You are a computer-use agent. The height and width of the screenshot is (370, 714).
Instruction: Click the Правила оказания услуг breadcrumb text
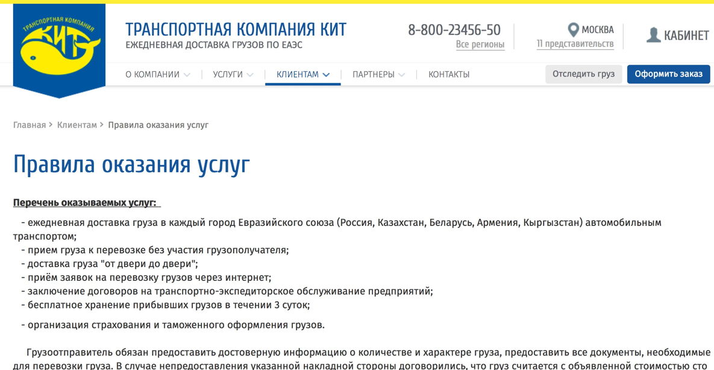tap(158, 125)
